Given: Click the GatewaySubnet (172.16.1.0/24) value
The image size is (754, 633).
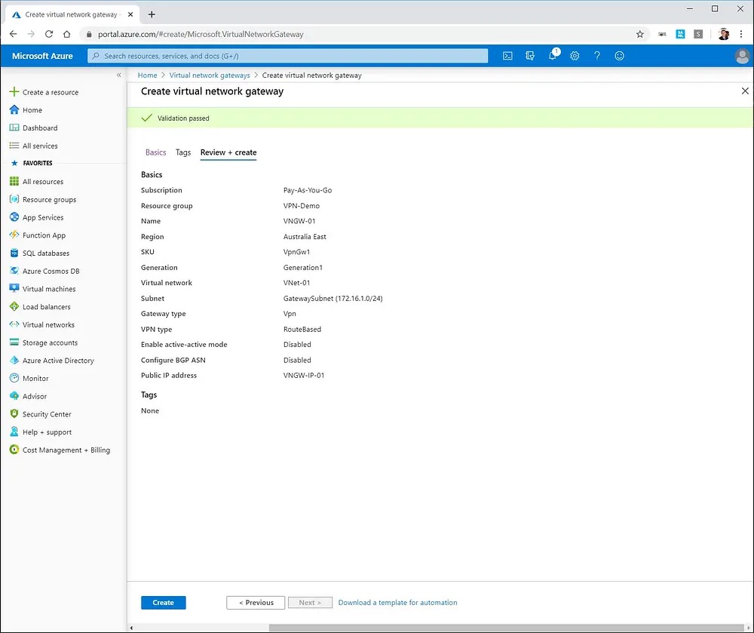Looking at the screenshot, I should point(333,298).
